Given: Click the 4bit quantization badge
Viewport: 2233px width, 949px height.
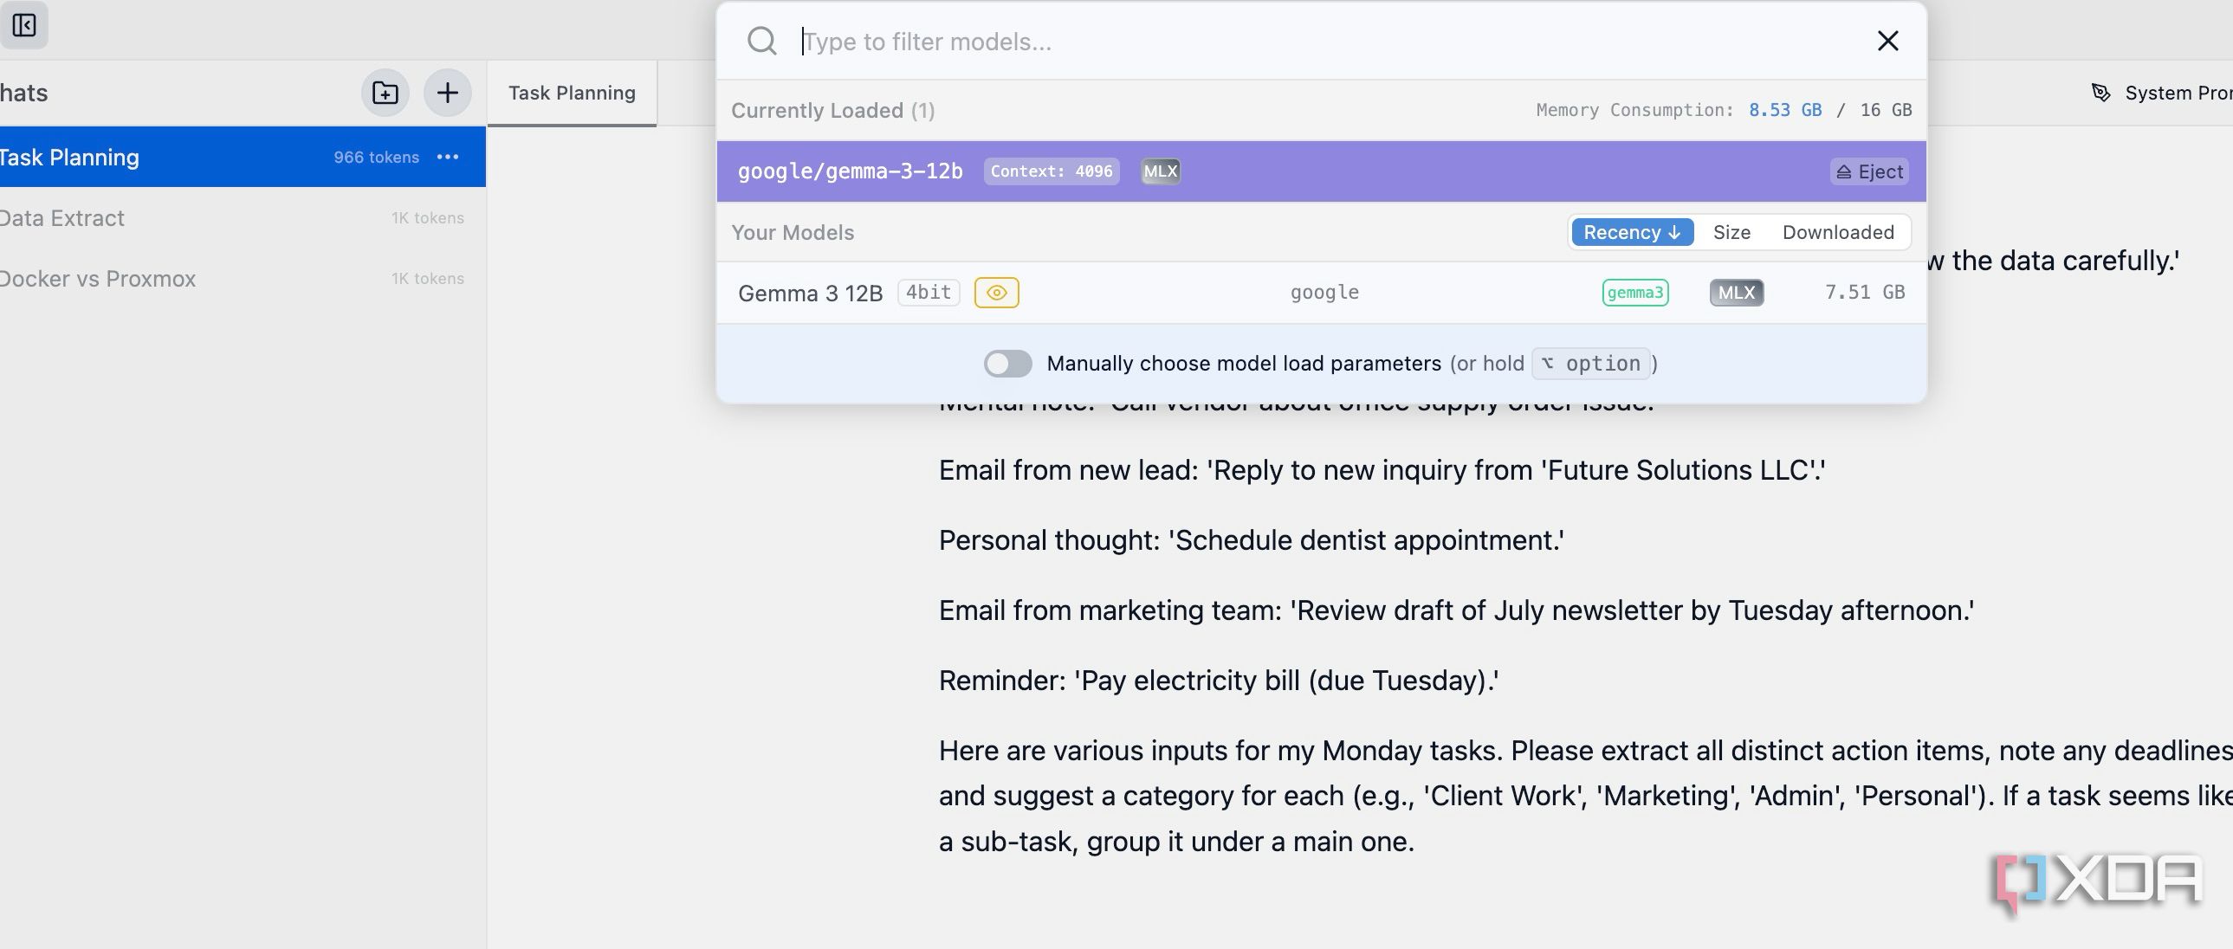Looking at the screenshot, I should coord(929,293).
